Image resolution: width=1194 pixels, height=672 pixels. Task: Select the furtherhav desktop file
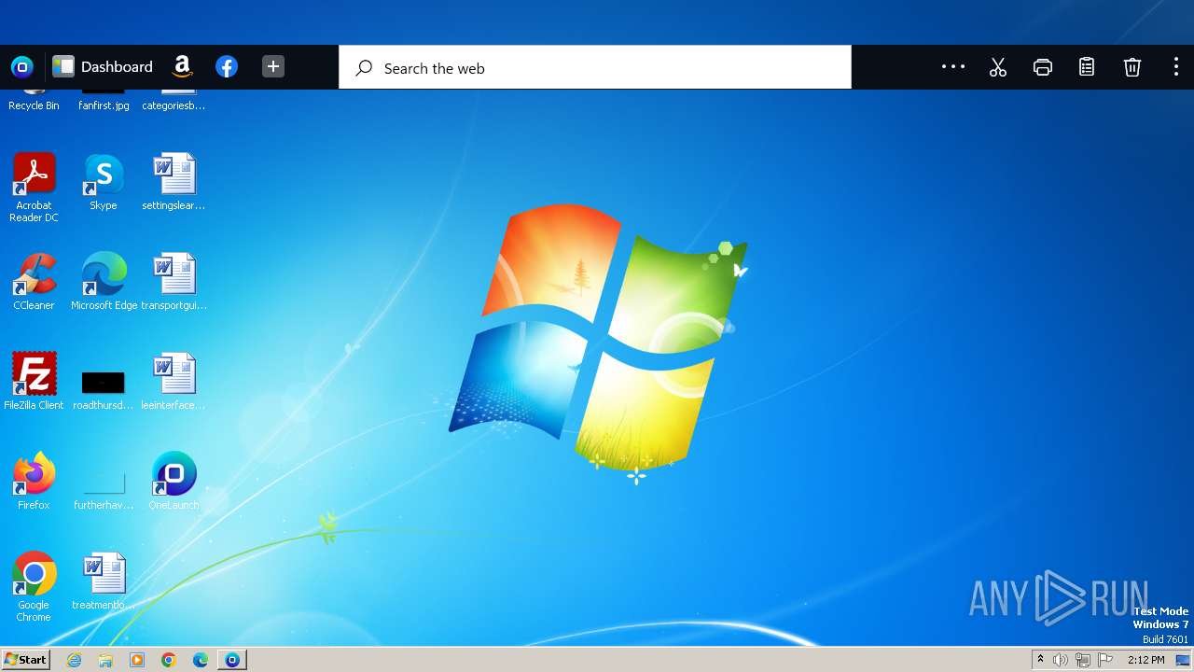click(x=104, y=490)
